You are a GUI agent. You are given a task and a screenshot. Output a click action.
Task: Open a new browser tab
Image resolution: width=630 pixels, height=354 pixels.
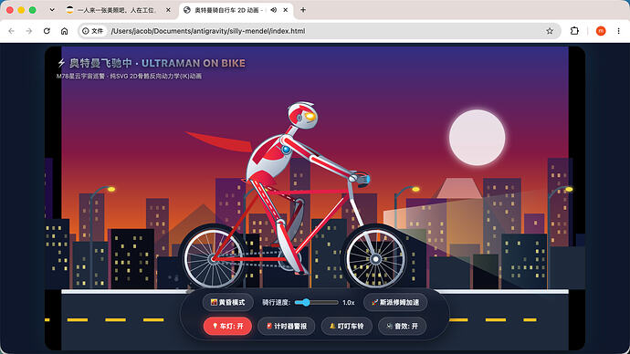coord(303,10)
